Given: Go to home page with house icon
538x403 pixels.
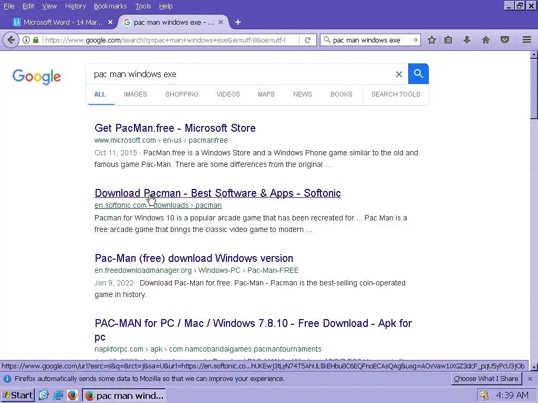Looking at the screenshot, I should 486,40.
